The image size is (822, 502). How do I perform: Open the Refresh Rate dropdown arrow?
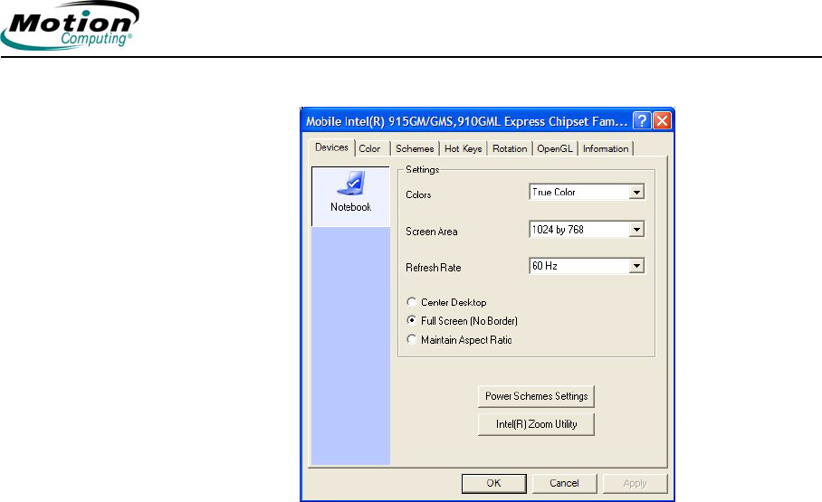pos(636,266)
